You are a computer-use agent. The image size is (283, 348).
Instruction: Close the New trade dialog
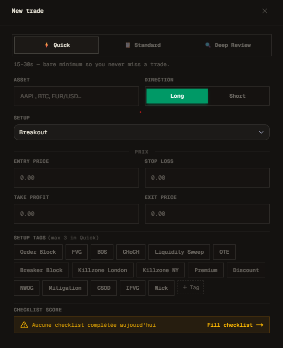coord(265,11)
